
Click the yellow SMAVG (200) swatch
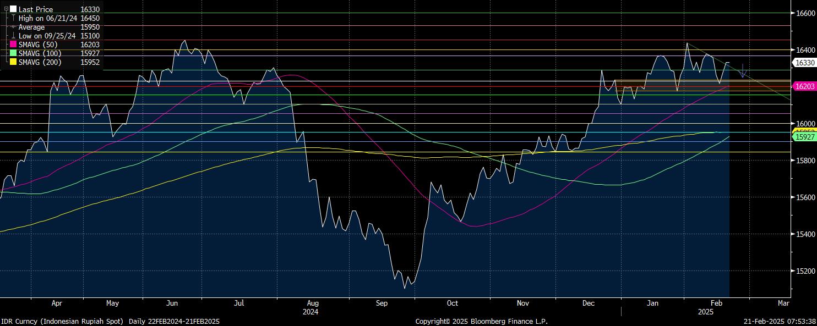click(13, 62)
